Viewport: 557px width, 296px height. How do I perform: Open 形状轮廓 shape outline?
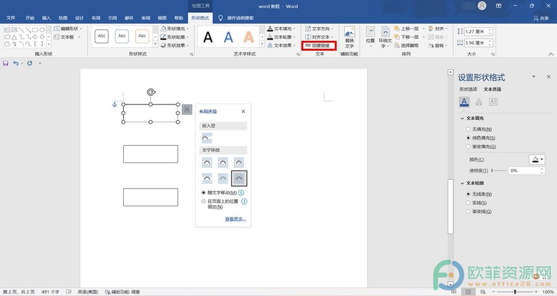[x=175, y=37]
